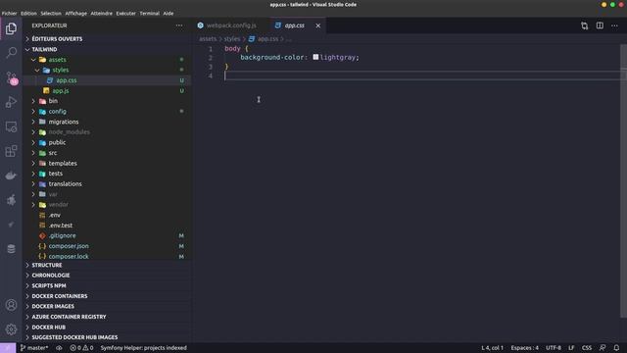The image size is (627, 353).
Task: Open Manage settings gear
Action: pyautogui.click(x=11, y=329)
